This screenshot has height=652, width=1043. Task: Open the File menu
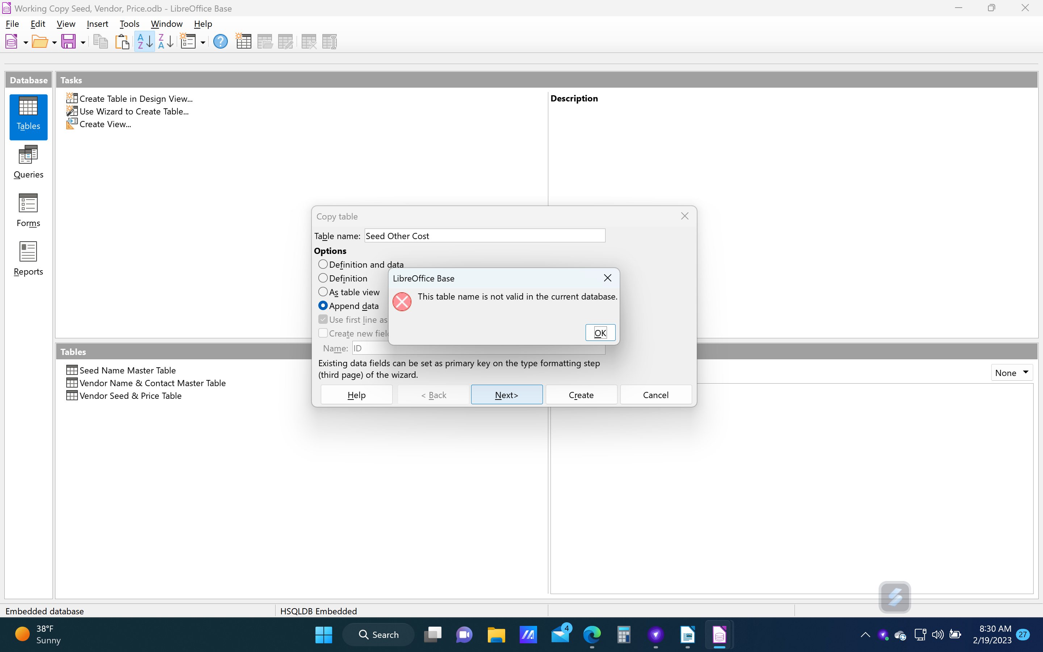click(12, 24)
